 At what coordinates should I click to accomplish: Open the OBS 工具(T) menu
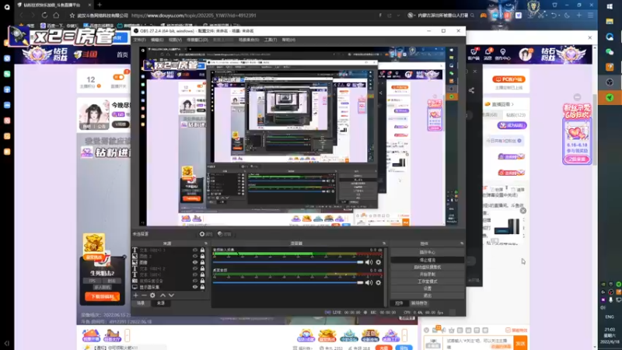[x=271, y=40]
